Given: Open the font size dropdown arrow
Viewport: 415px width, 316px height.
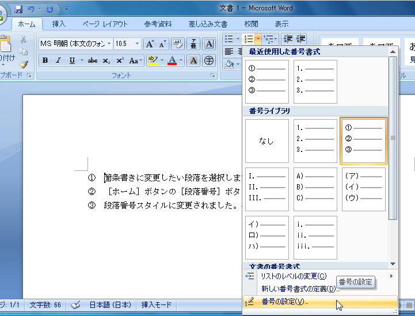Looking at the screenshot, I should 137,44.
